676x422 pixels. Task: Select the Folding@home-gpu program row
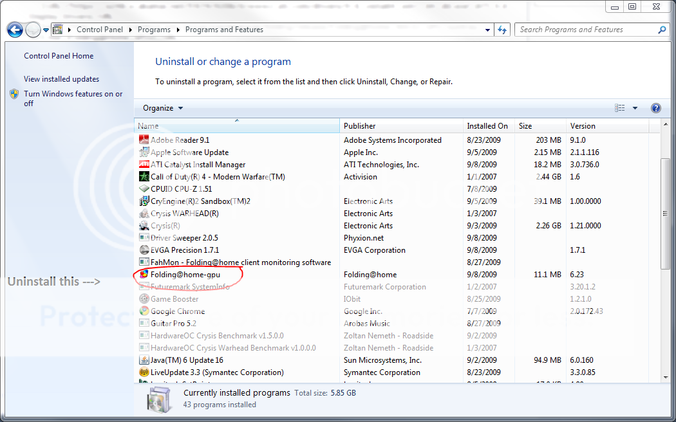tap(397, 274)
